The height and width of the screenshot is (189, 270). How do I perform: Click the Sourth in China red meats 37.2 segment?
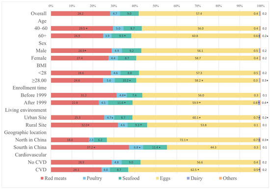[90, 147]
